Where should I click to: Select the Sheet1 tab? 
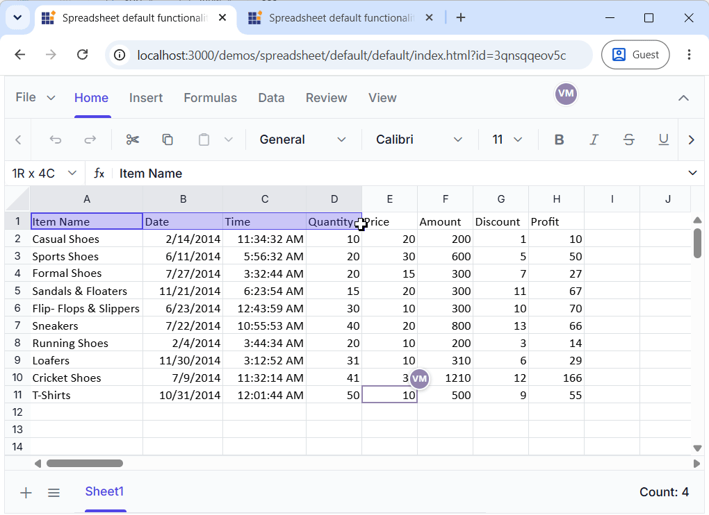[x=104, y=491]
